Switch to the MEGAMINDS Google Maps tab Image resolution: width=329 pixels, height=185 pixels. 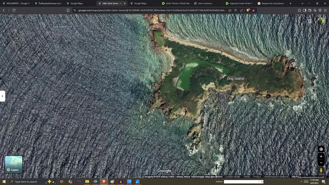[16, 3]
